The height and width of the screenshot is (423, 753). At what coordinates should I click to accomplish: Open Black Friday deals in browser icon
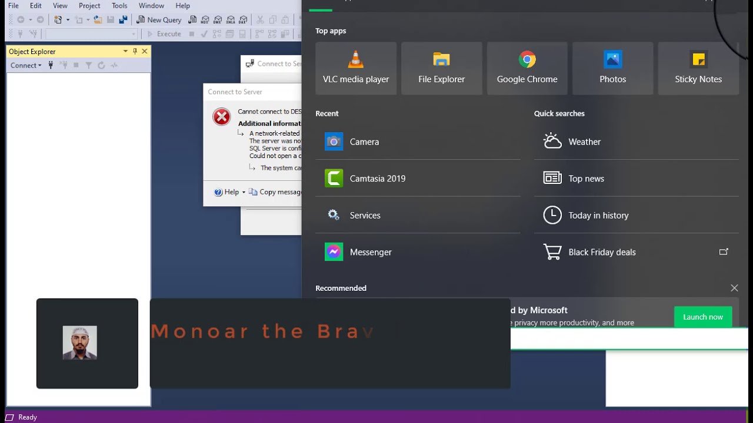(x=724, y=252)
